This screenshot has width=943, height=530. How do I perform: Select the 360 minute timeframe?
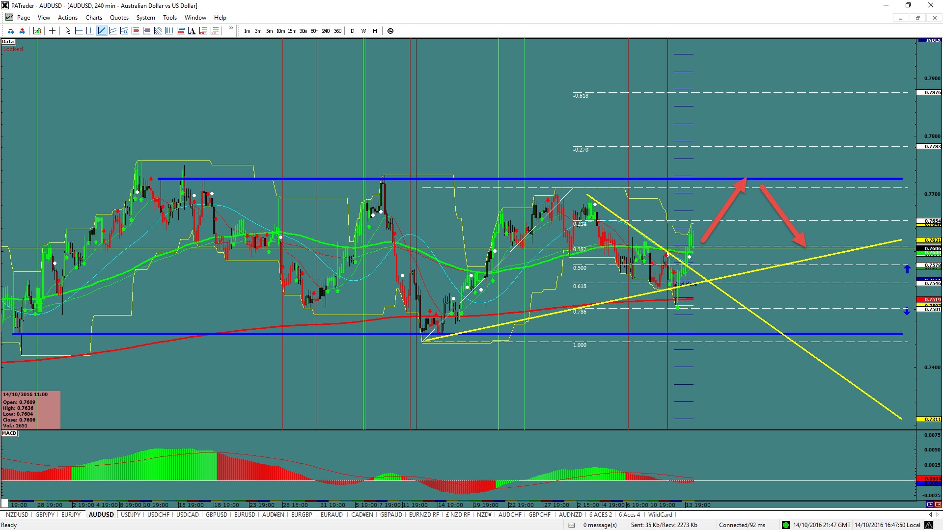(x=337, y=31)
